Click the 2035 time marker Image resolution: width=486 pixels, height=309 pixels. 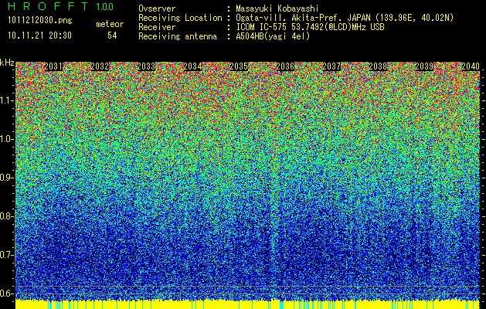[239, 66]
